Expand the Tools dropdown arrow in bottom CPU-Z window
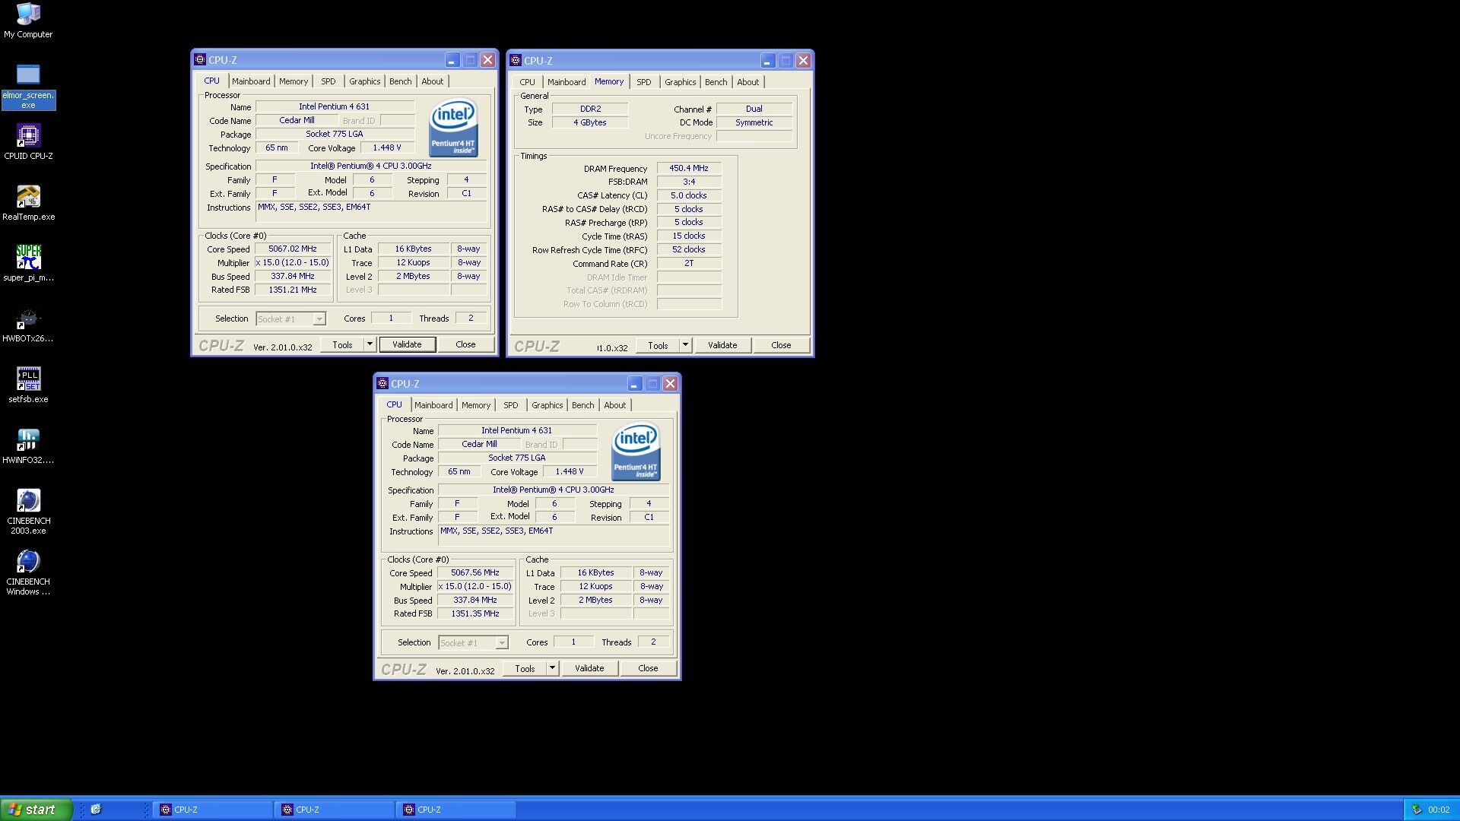 [553, 668]
